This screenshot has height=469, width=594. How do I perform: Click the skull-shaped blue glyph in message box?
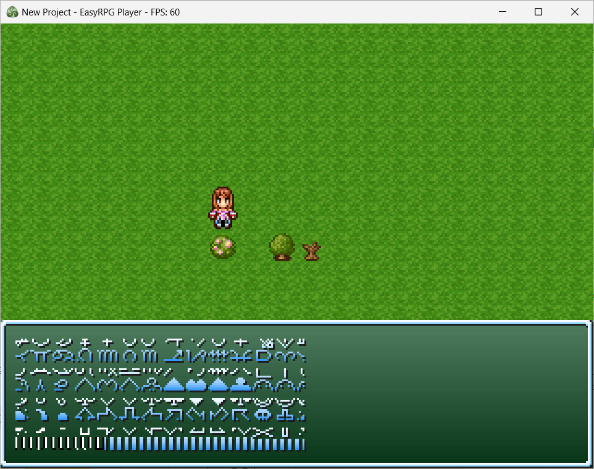[263, 414]
